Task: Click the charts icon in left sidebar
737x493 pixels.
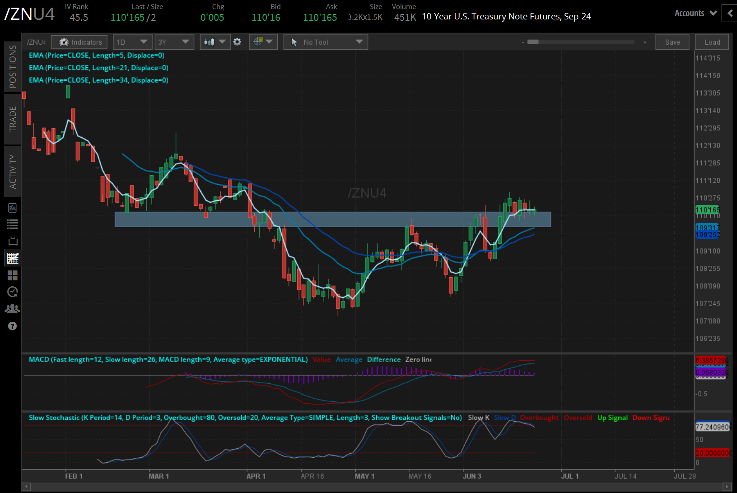Action: pos(13,258)
